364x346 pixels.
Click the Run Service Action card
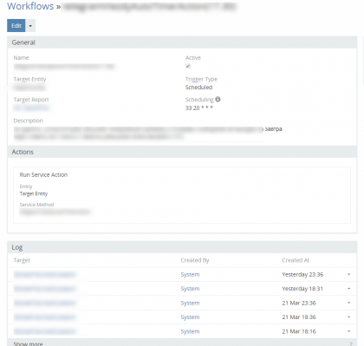pos(182,195)
